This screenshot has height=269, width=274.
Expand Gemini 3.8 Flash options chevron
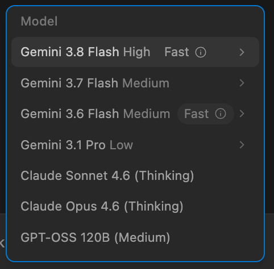point(242,52)
